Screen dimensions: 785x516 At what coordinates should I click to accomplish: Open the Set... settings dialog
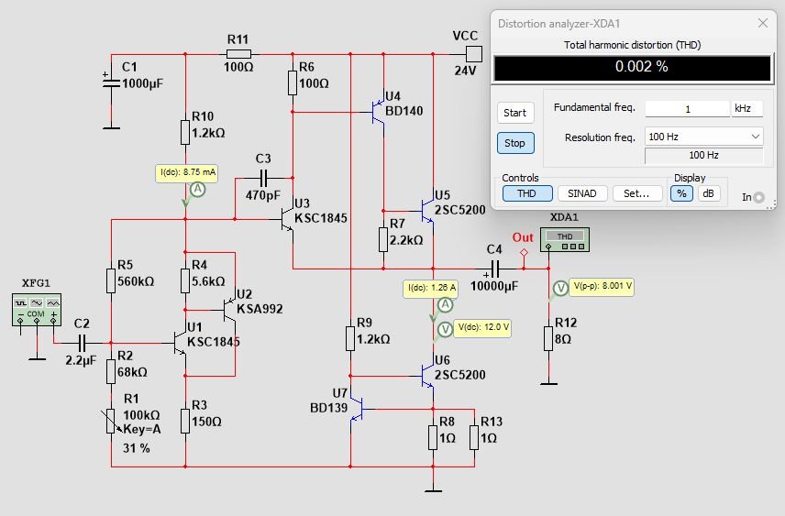[x=636, y=193]
